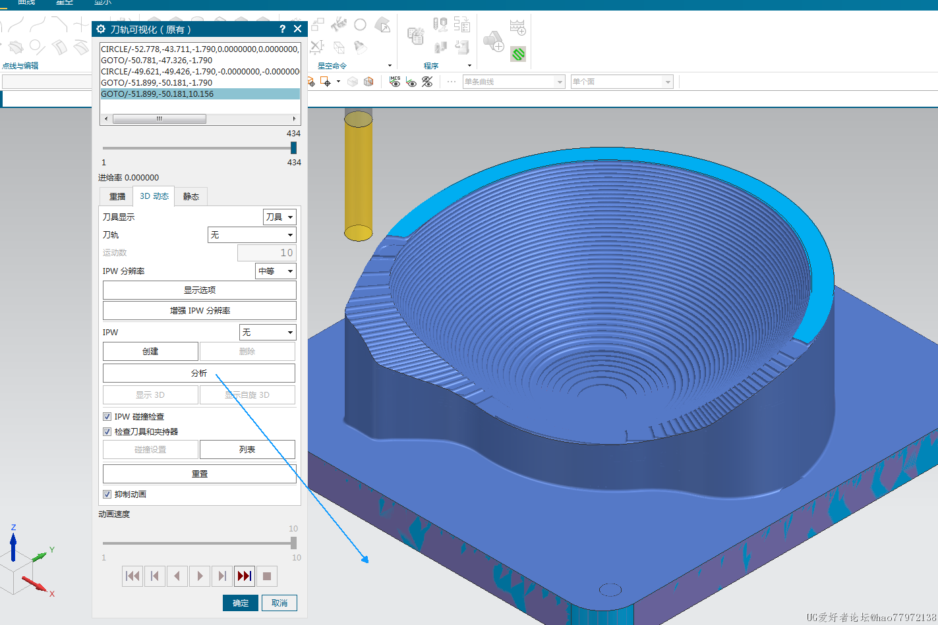938x625 pixels.
Task: Select line CIRCLE/-52.778,-43.711,-1.790
Action: click(200, 49)
